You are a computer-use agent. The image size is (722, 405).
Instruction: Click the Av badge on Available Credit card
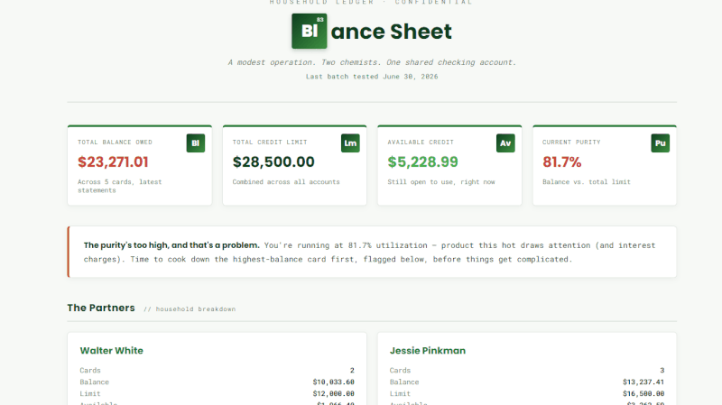[505, 143]
